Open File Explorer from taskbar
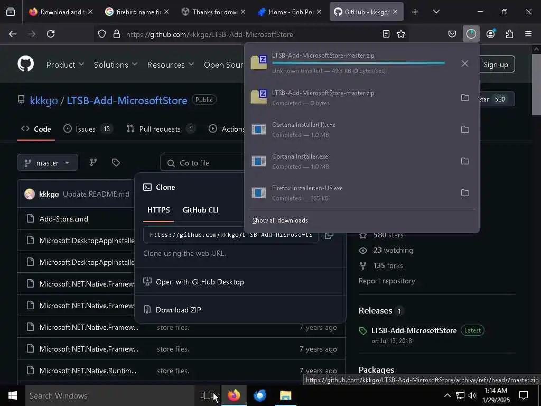Screen dimensions: 541x406 point(286,395)
